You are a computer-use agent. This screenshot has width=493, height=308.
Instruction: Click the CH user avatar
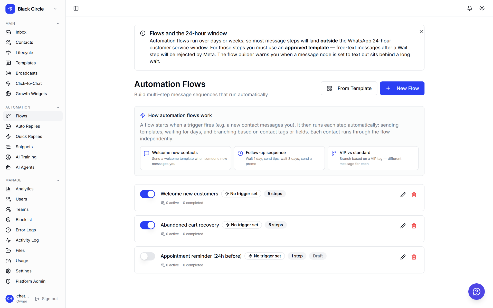pyautogui.click(x=10, y=299)
